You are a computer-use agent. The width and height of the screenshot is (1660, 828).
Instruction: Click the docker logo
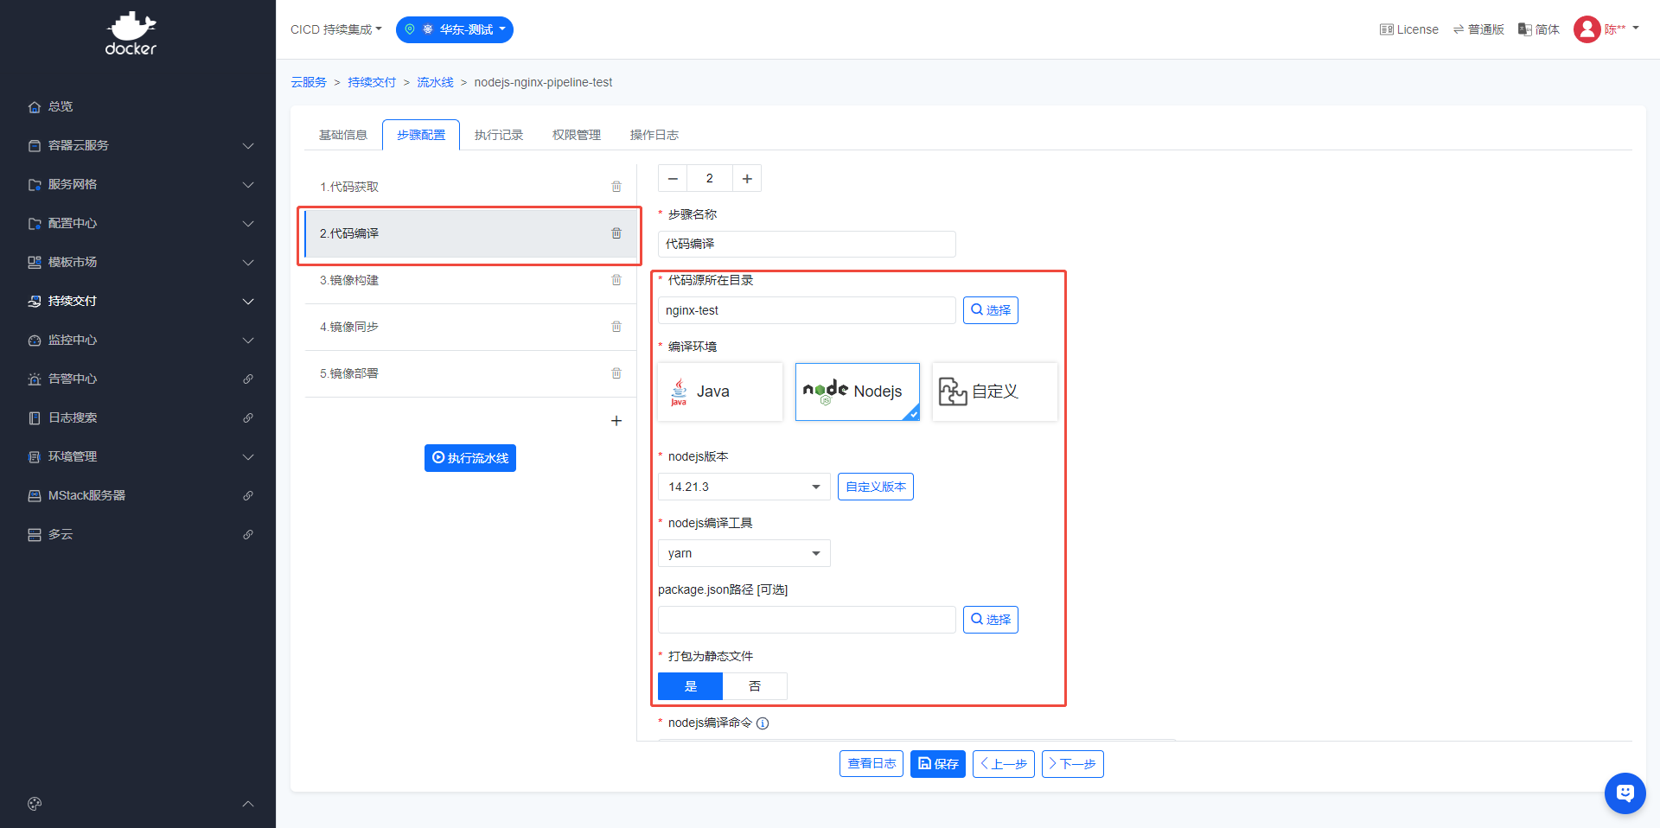coord(131,35)
